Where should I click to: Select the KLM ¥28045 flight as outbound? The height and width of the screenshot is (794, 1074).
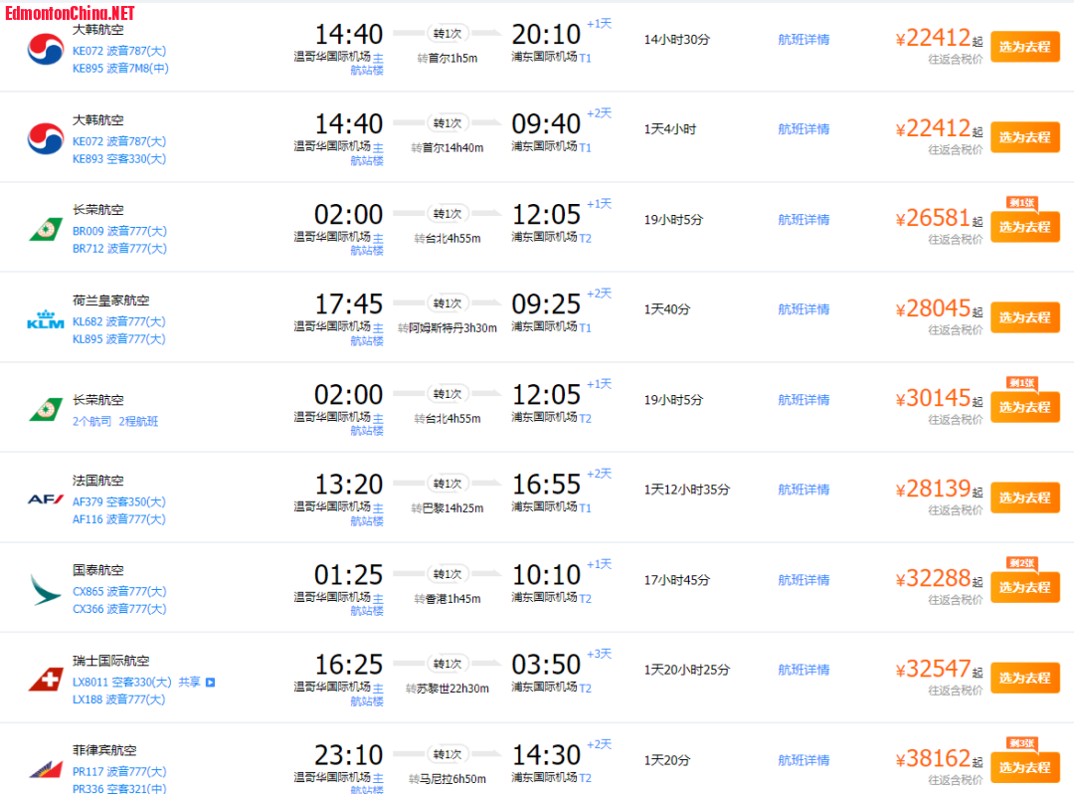tap(1024, 317)
